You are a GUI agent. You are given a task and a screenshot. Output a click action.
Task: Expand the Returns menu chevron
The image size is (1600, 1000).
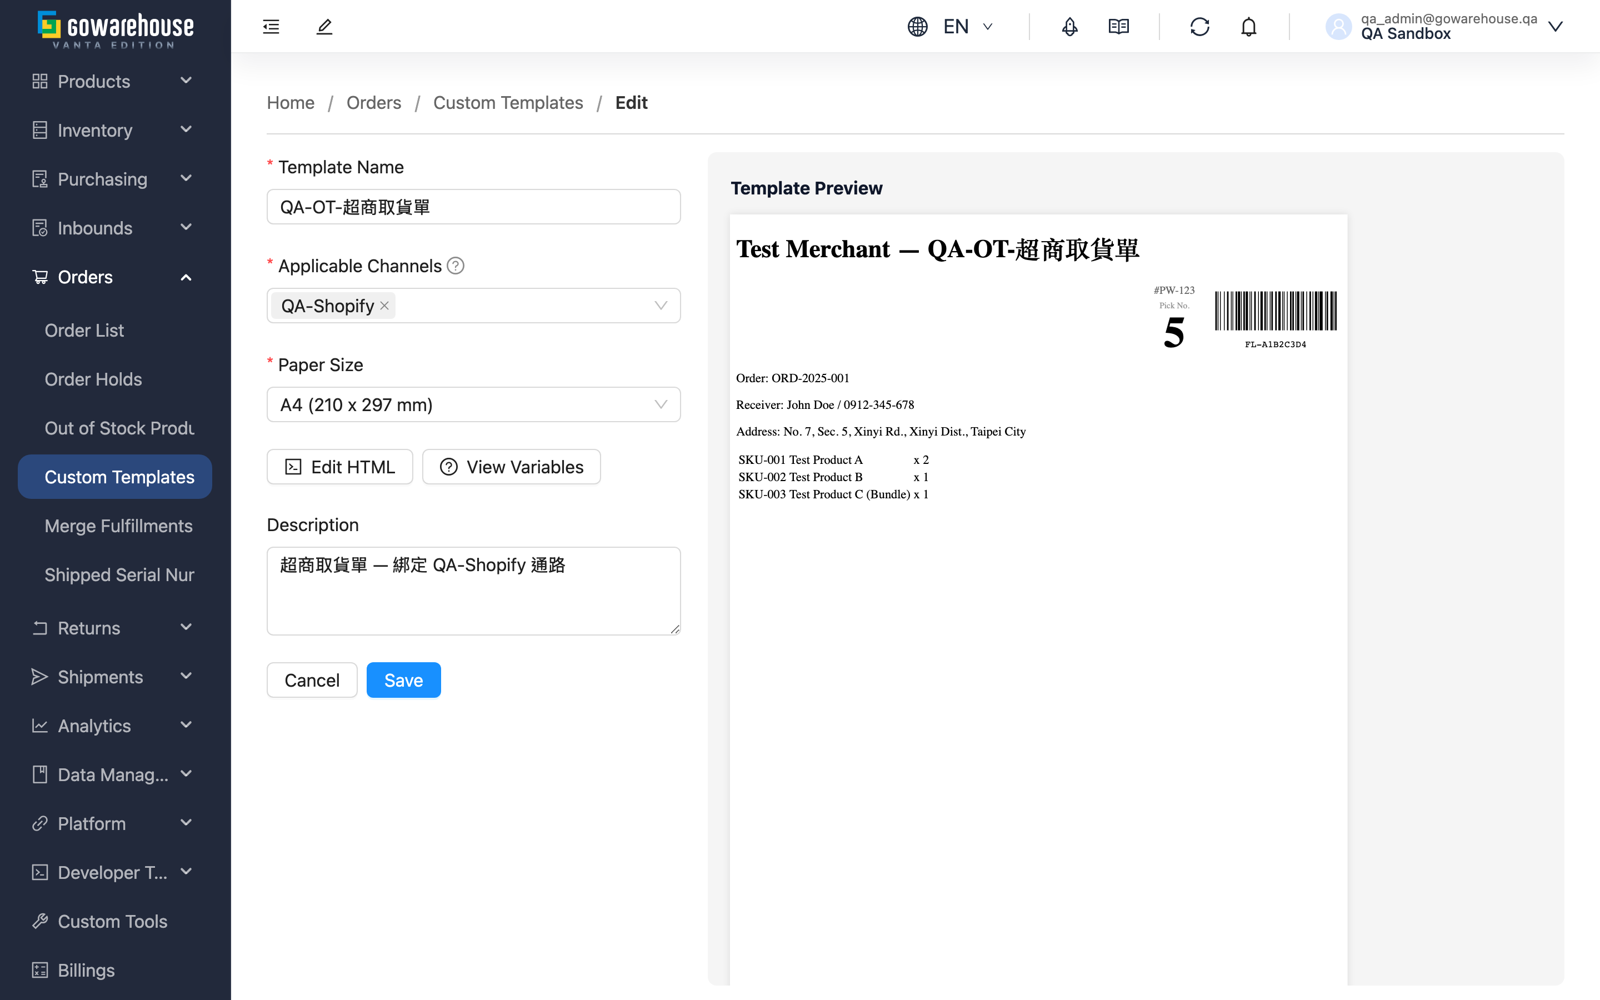[x=187, y=627]
